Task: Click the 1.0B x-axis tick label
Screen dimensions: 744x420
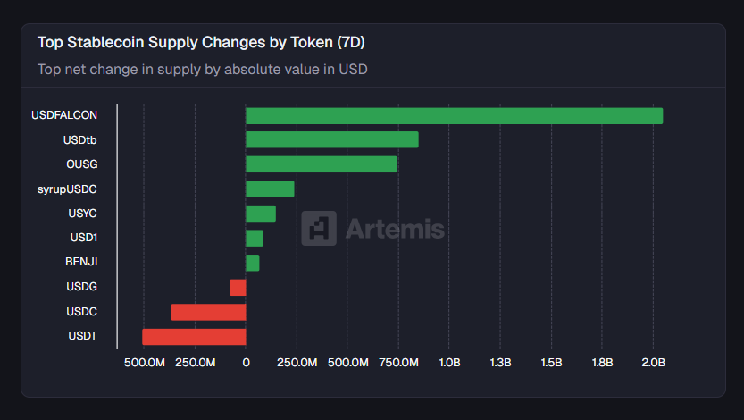Action: (x=449, y=363)
